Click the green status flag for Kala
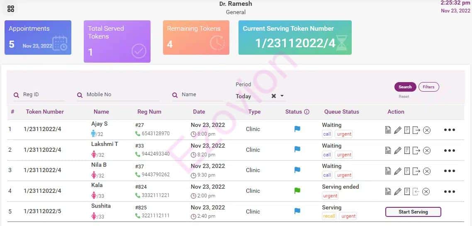The height and width of the screenshot is (226, 472). click(297, 191)
